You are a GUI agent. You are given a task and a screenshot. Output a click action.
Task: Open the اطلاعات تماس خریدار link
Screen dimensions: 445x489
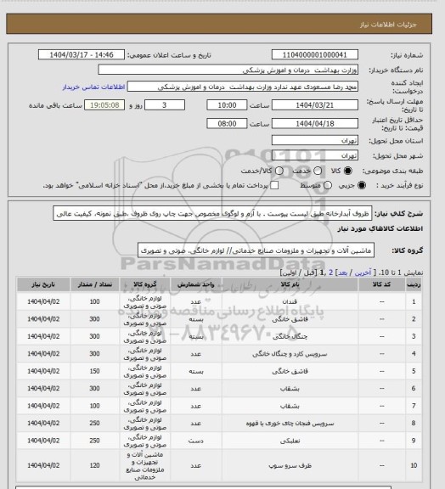tap(93, 87)
